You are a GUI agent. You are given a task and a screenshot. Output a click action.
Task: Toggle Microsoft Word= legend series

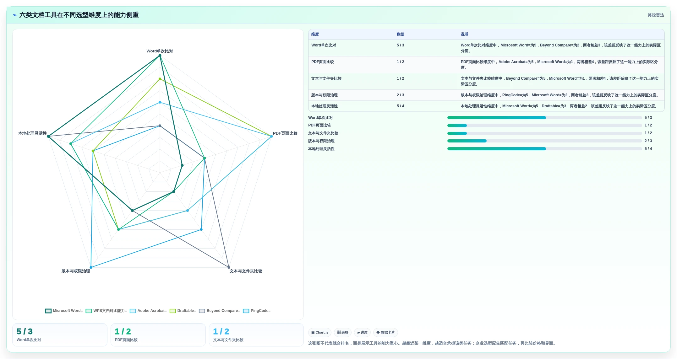click(64, 311)
